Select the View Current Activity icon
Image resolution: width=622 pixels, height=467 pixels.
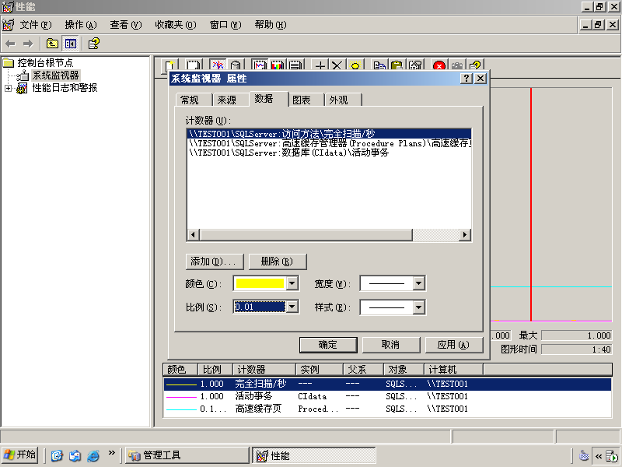pos(218,65)
